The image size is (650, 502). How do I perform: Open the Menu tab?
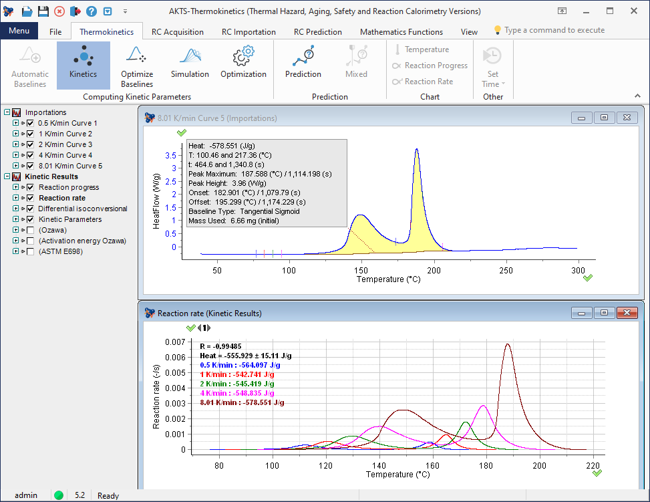(x=19, y=31)
